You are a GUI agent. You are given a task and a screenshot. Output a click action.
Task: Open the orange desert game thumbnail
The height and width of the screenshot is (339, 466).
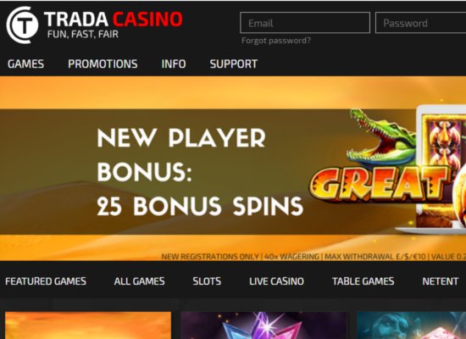88,325
